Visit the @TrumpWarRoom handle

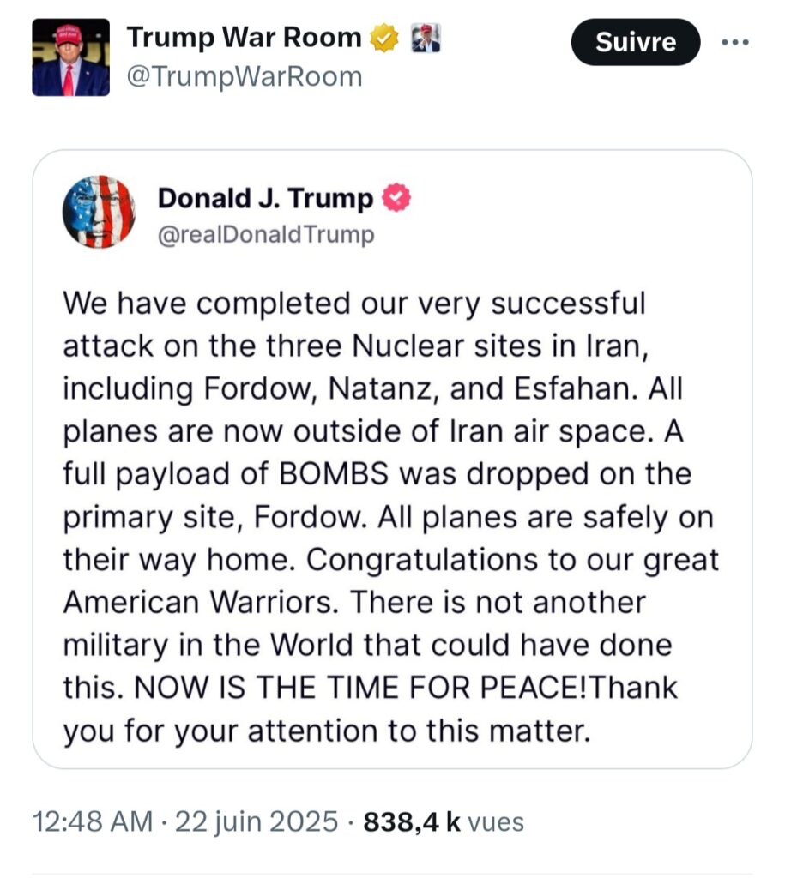coord(245,77)
